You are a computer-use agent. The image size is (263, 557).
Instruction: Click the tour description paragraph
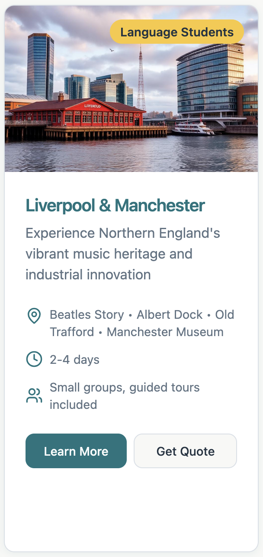coord(123,254)
